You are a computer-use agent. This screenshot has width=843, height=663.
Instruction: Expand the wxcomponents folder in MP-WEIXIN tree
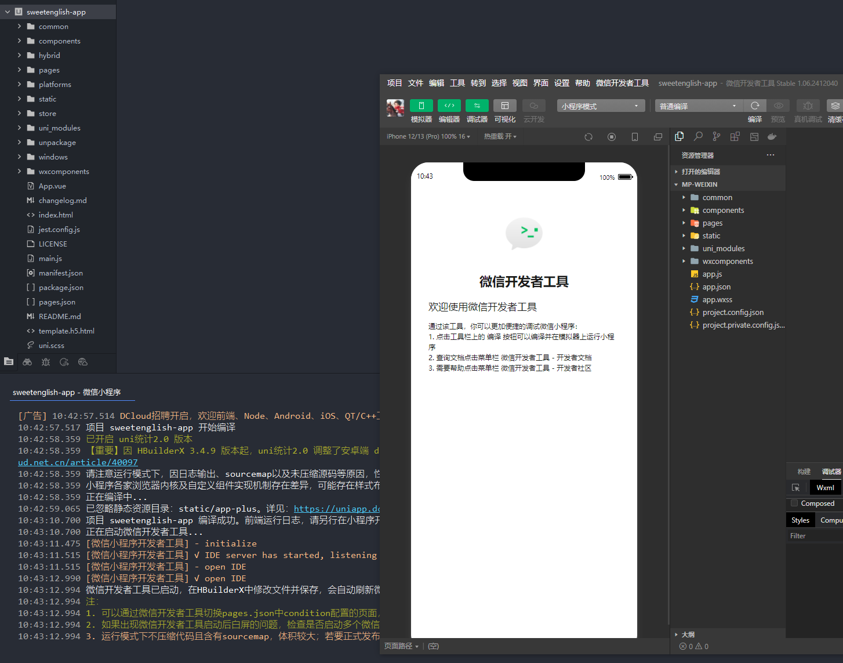click(684, 261)
